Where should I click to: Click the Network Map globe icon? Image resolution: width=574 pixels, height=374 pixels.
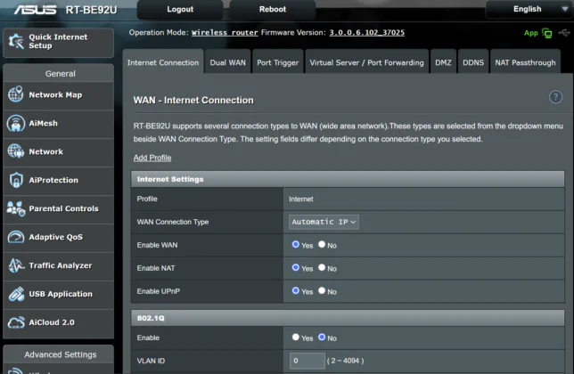point(16,94)
